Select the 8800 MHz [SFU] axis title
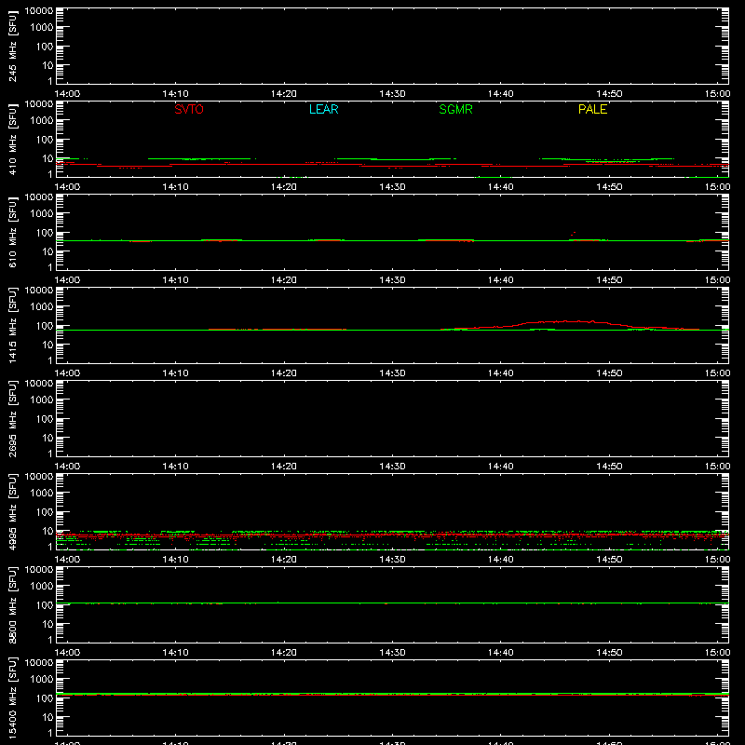The image size is (745, 745). click(12, 604)
